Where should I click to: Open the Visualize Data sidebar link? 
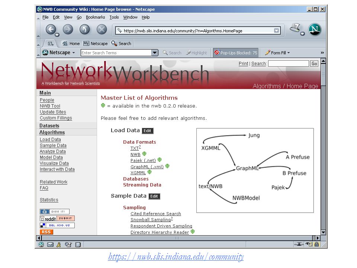pos(54,163)
